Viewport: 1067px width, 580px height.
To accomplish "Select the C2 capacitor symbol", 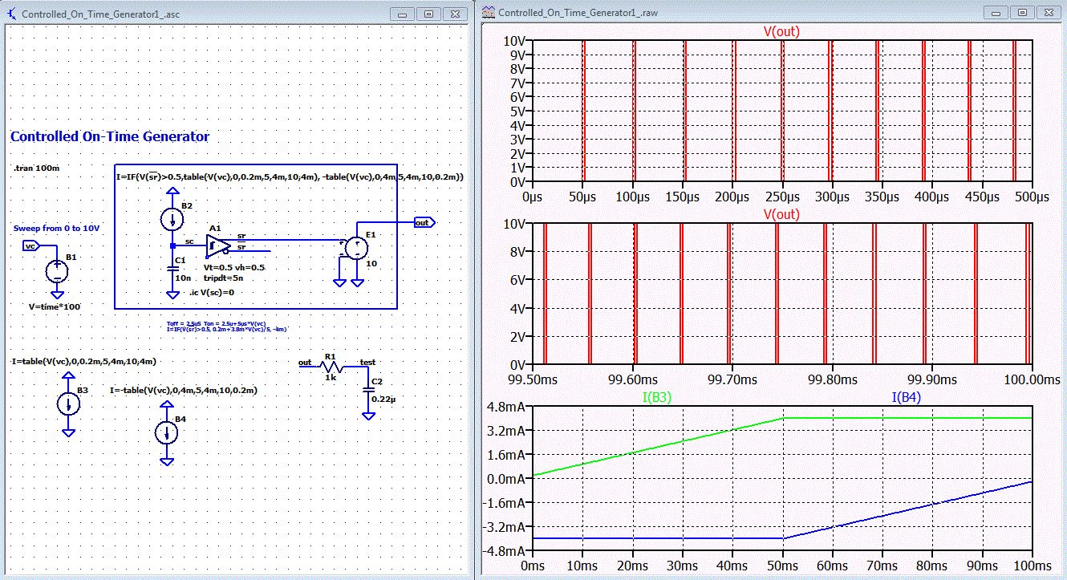I will [368, 390].
